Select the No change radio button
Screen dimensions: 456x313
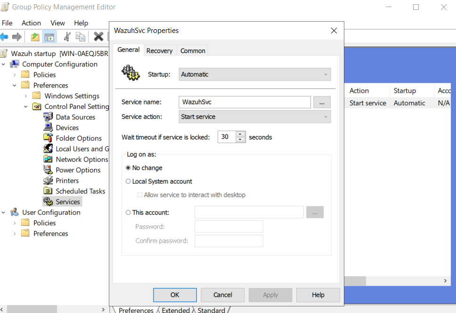pyautogui.click(x=128, y=168)
